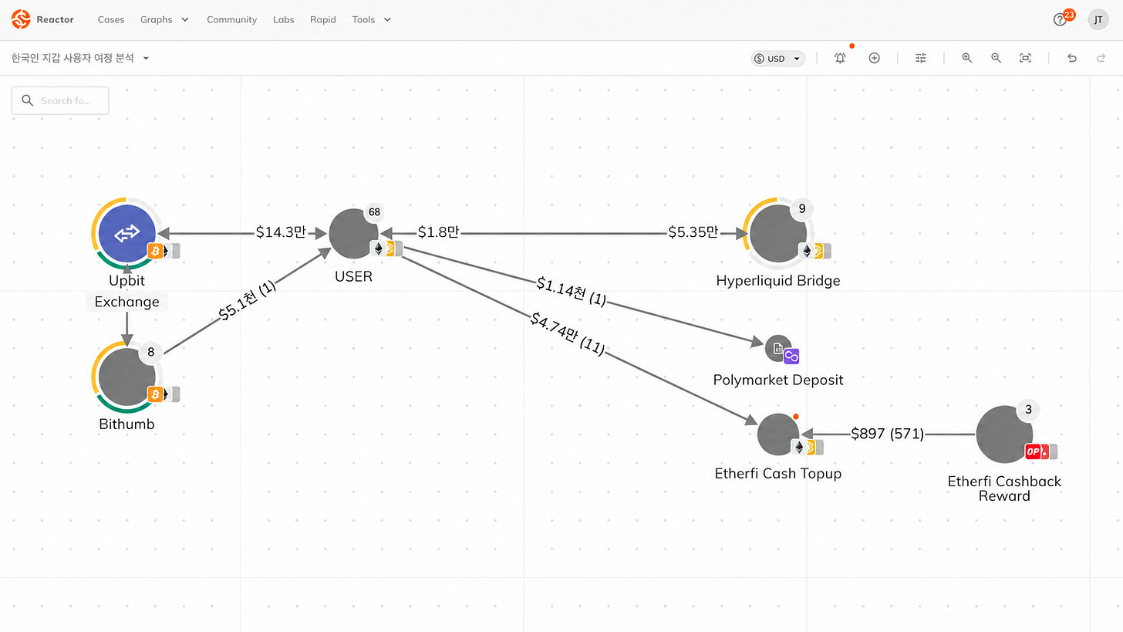The height and width of the screenshot is (632, 1123).
Task: Click the graph title 한국인 지갑 사용자 여정 분석
Action: [x=73, y=58]
